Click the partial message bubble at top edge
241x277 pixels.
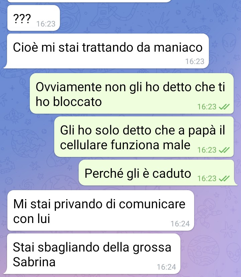point(89,1)
